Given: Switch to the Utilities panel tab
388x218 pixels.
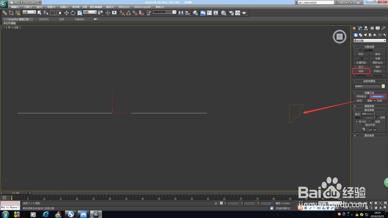Looking at the screenshot, I should click(384, 28).
